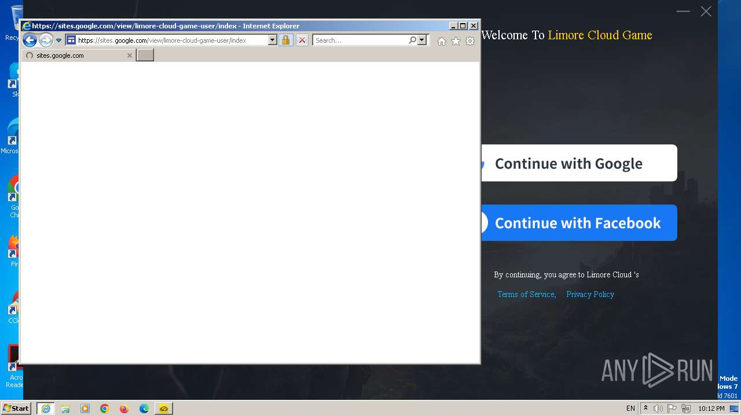Open the Acrobat Reader desktop shortcut
Viewport: 741px width, 416px height.
click(14, 367)
